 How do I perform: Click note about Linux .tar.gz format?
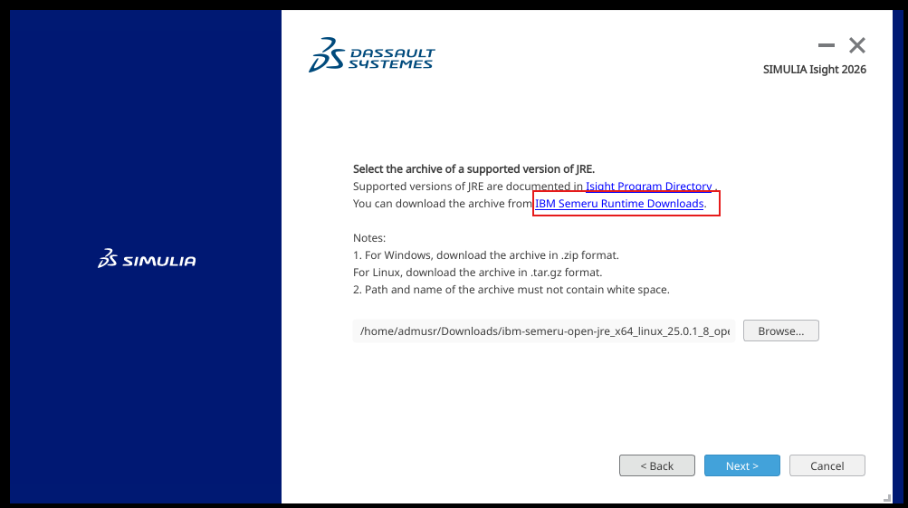coord(478,273)
